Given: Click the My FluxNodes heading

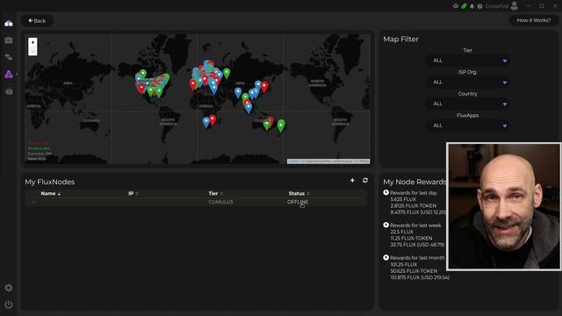Looking at the screenshot, I should coord(50,182).
